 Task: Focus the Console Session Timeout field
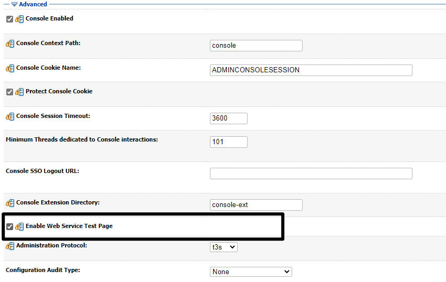[x=228, y=118]
